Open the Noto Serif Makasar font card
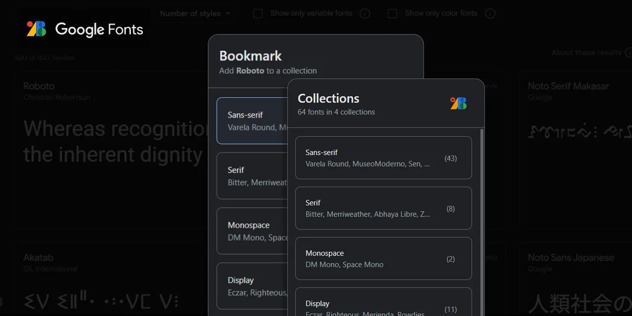The height and width of the screenshot is (316, 632). (575, 151)
